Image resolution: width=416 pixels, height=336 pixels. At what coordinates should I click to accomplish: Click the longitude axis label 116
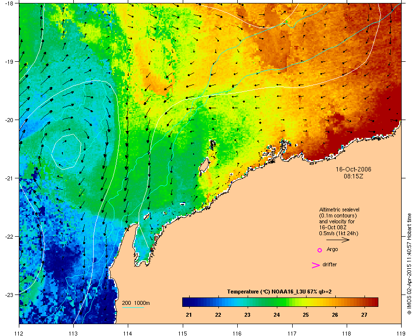(x=237, y=334)
